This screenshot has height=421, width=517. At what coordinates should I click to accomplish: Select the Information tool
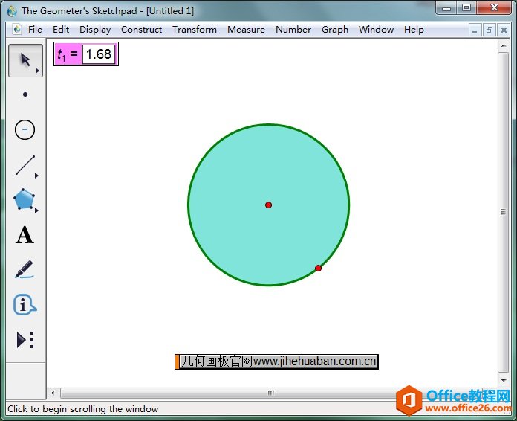(x=25, y=305)
